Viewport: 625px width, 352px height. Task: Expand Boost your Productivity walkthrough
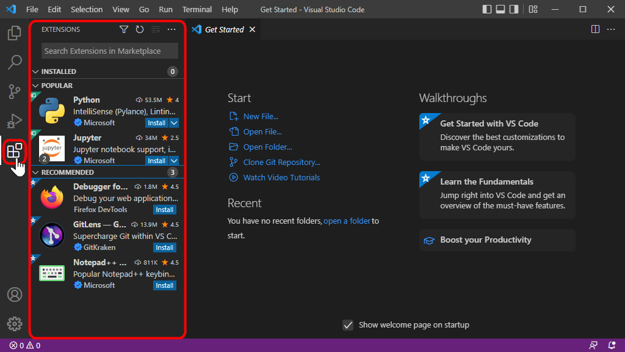coord(497,240)
